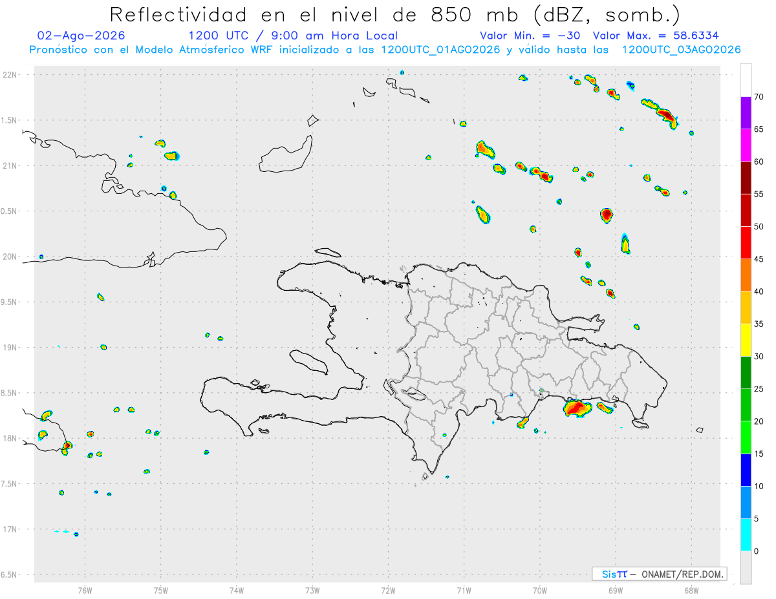Click the '74W' longitude label

click(x=236, y=590)
